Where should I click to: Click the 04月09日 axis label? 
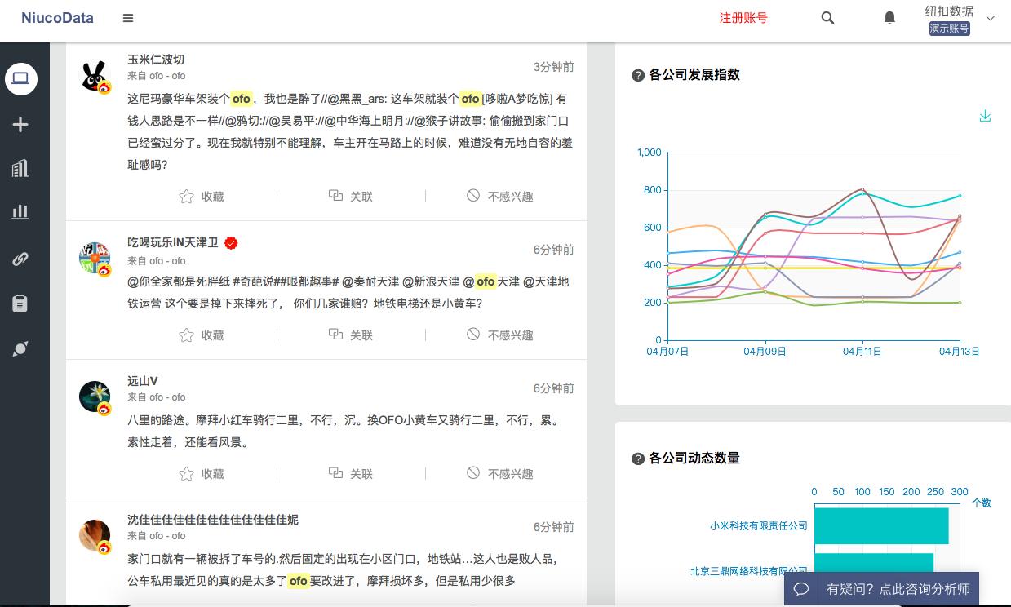click(x=765, y=352)
